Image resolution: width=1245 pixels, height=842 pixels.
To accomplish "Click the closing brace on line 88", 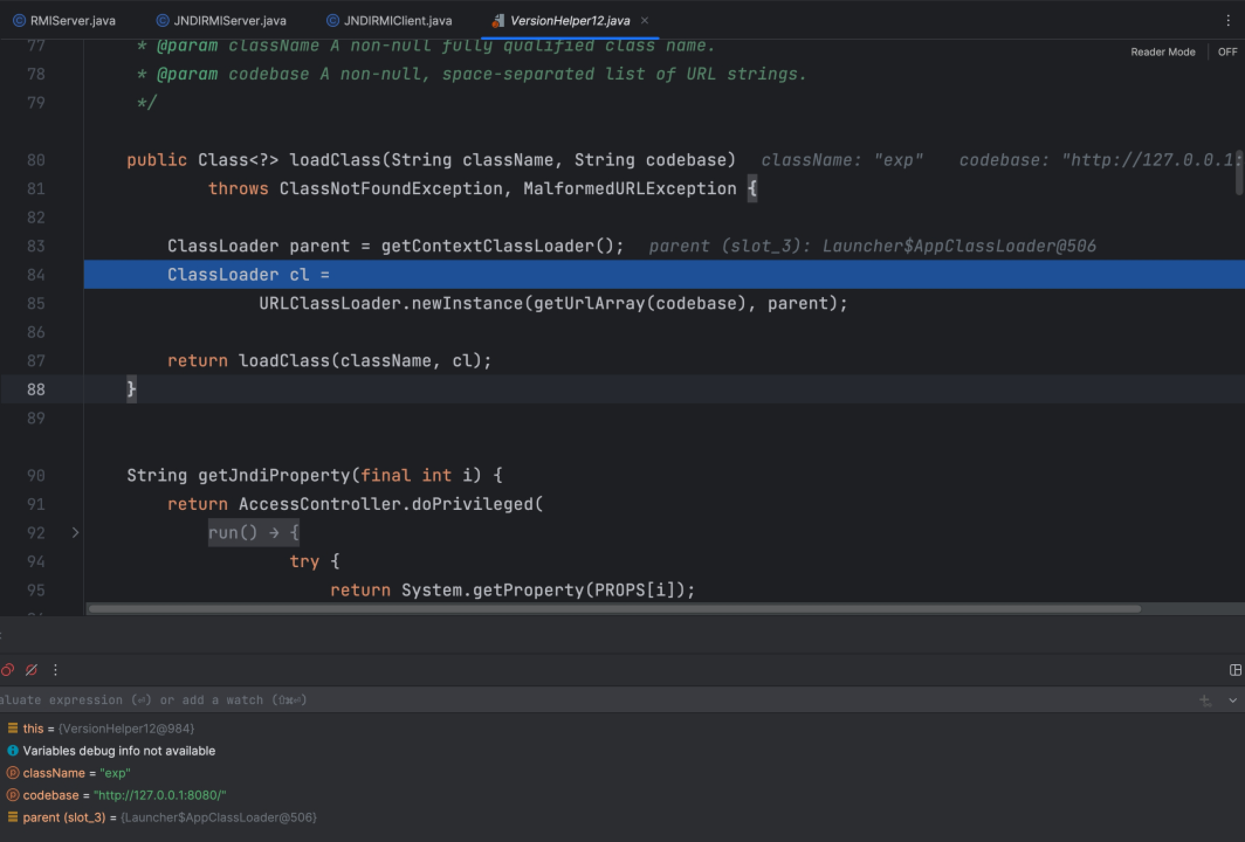I will 132,389.
